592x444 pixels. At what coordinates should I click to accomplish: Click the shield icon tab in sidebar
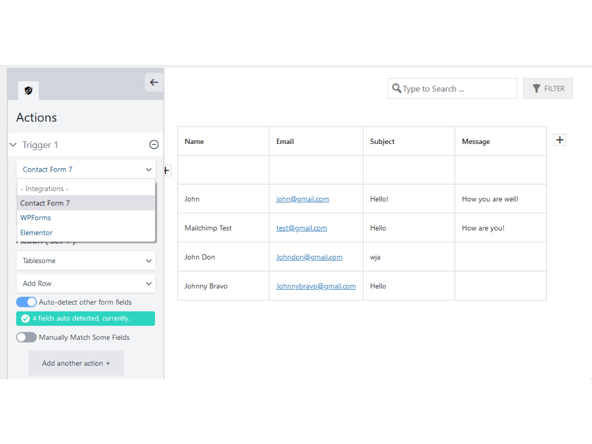coord(28,91)
